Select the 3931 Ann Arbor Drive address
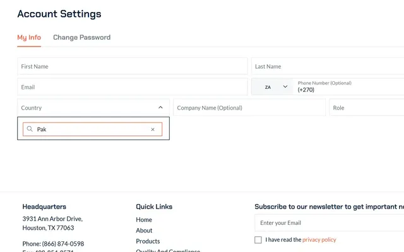This screenshot has width=404, height=252. coord(52,219)
